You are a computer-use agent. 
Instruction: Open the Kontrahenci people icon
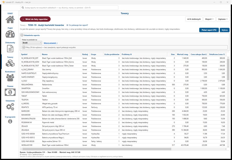coord(10,78)
